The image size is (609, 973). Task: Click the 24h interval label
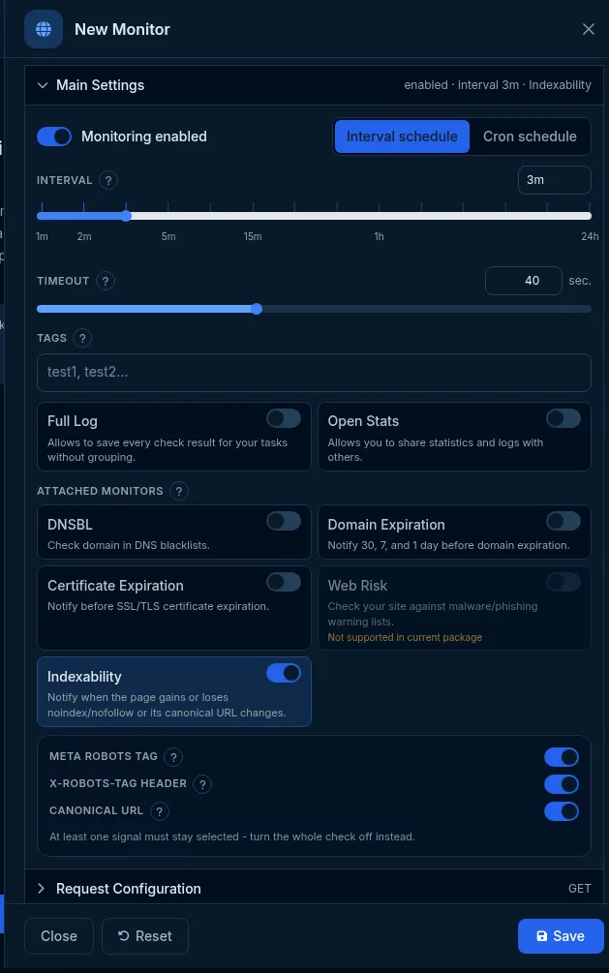[x=590, y=236]
